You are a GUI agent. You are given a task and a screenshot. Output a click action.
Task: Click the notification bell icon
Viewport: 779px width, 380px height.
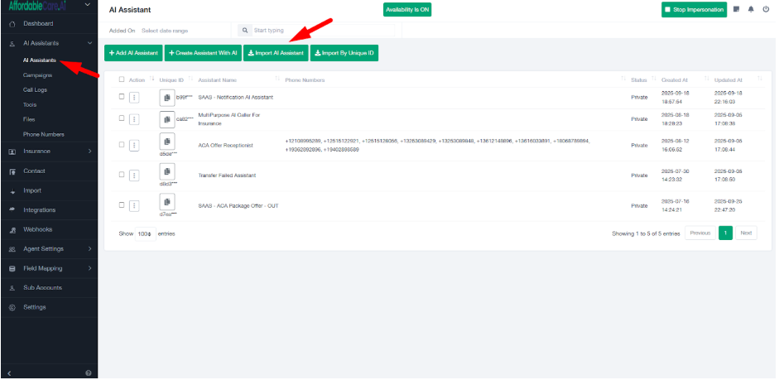(x=752, y=10)
